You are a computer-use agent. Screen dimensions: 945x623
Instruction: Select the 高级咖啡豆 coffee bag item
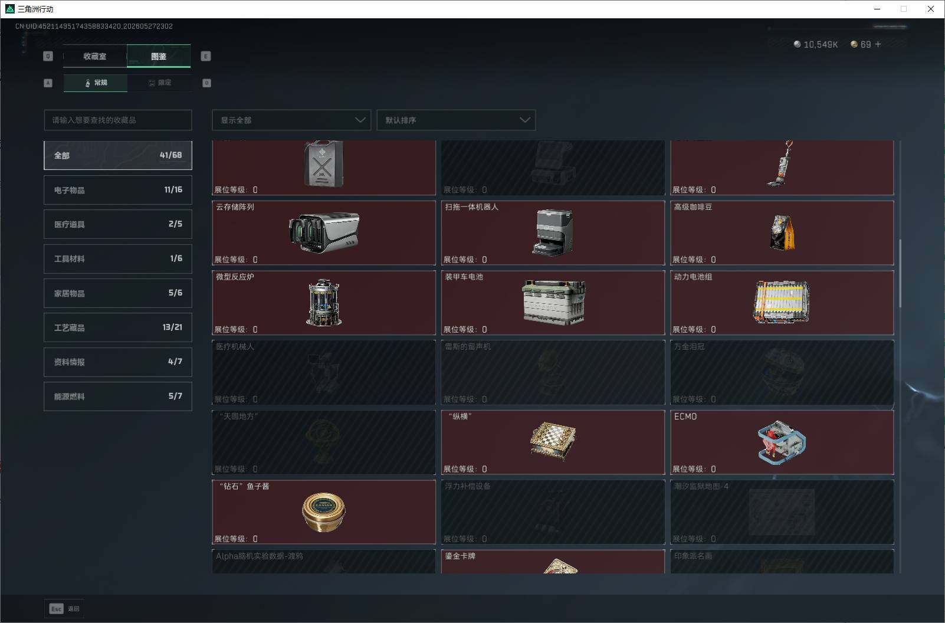pyautogui.click(x=782, y=232)
